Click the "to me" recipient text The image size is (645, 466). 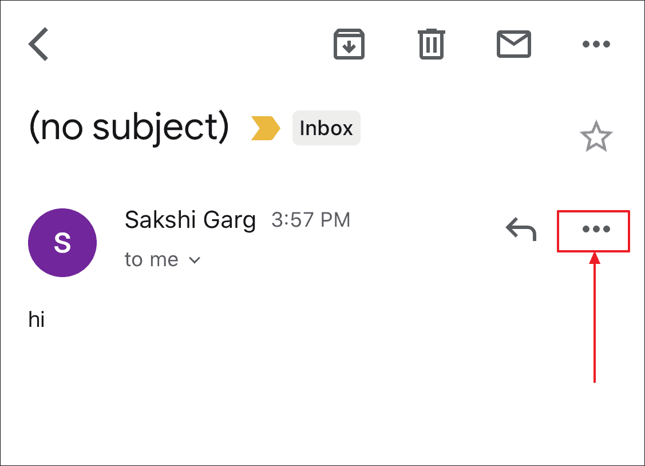(x=151, y=259)
